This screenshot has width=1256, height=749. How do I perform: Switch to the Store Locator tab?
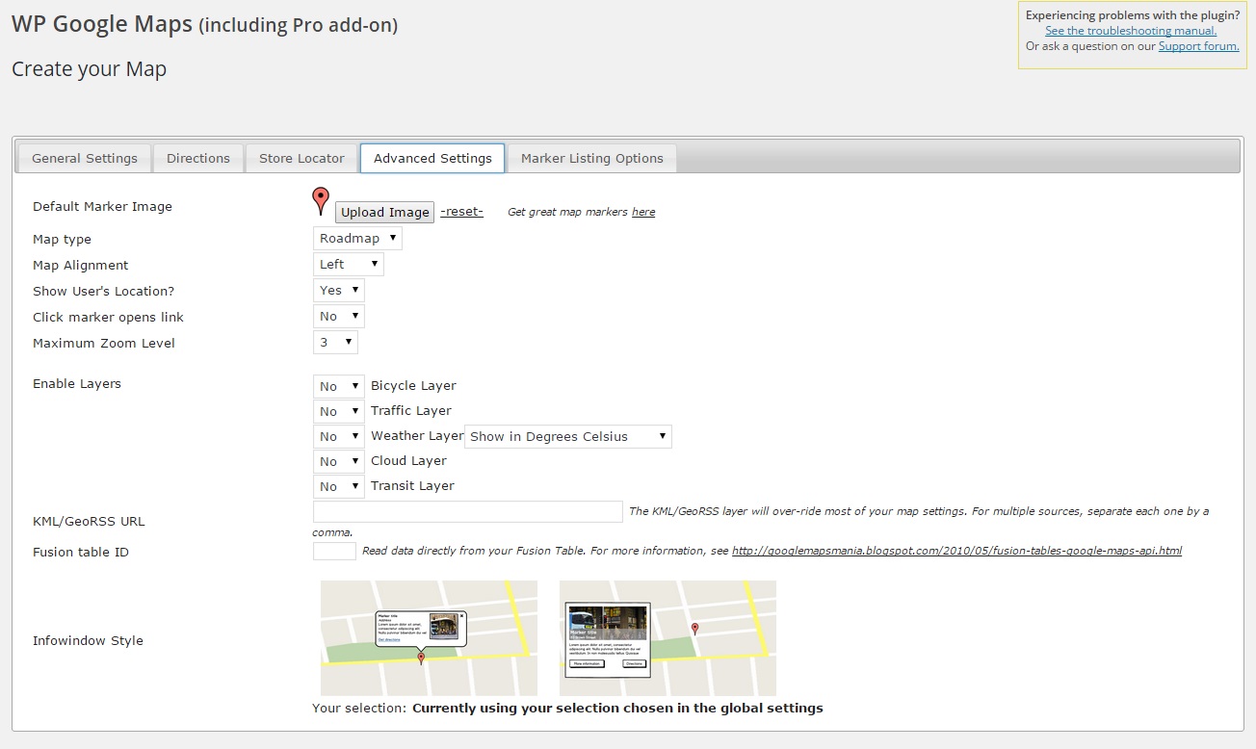(301, 158)
